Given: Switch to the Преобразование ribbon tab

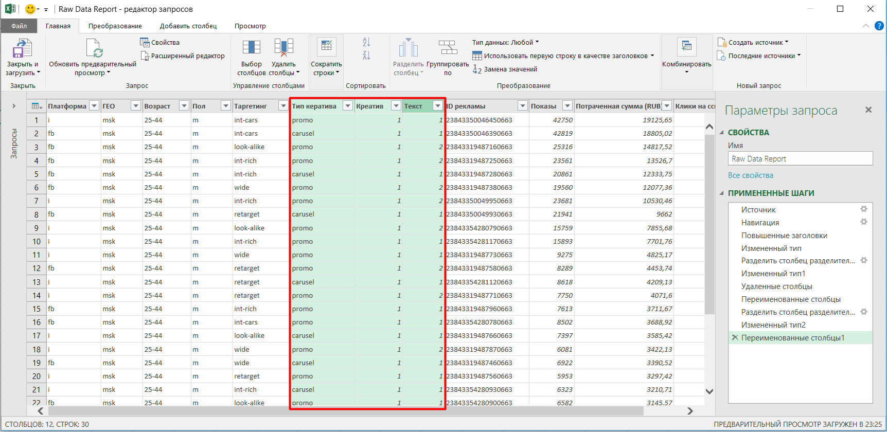Looking at the screenshot, I should (115, 26).
